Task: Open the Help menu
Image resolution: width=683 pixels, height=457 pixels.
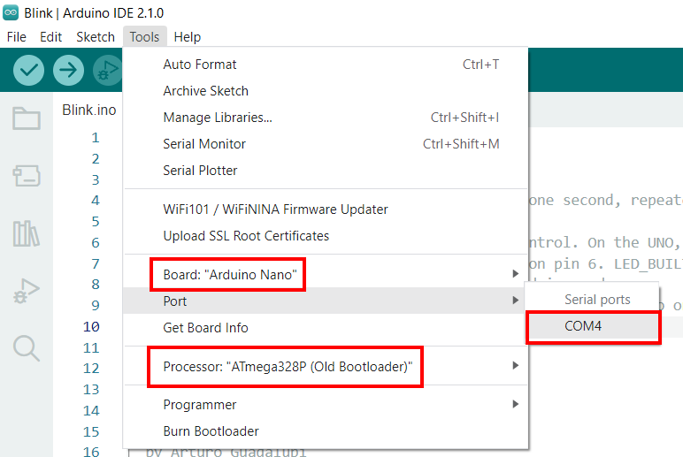Action: pyautogui.click(x=188, y=37)
